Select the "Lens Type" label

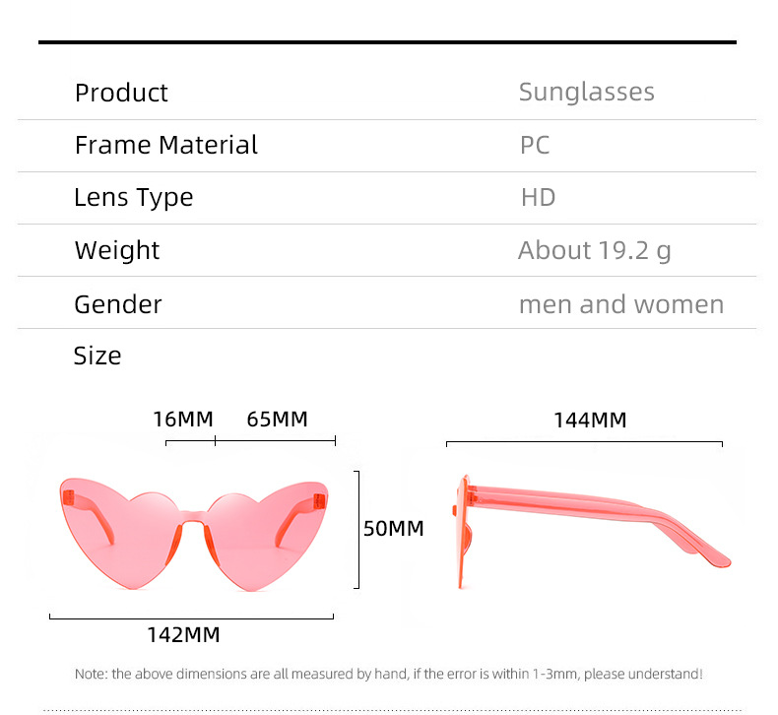pyautogui.click(x=133, y=198)
